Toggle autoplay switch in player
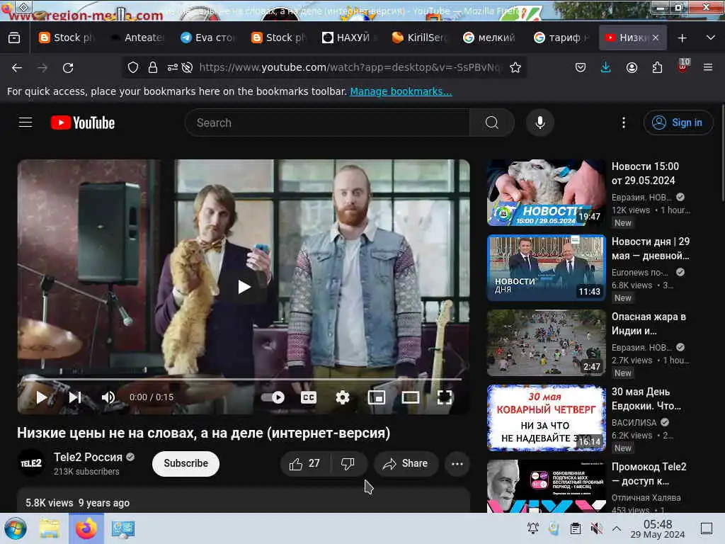Screen dimensions: 725x544 click(x=273, y=397)
